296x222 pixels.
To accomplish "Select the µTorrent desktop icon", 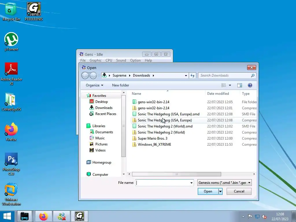I will click(11, 42).
